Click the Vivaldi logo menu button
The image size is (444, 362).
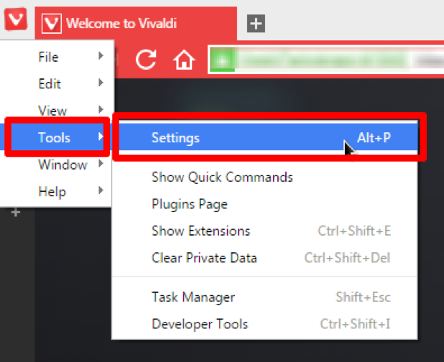(x=16, y=19)
